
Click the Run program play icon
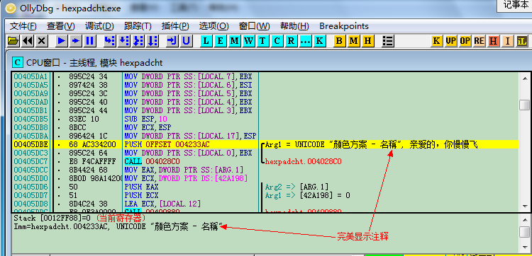coord(62,41)
